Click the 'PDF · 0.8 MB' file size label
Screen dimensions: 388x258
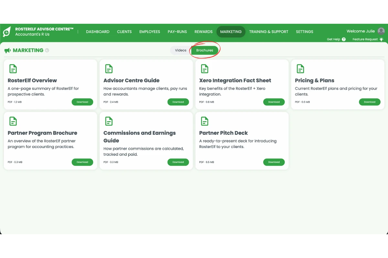coord(207,102)
